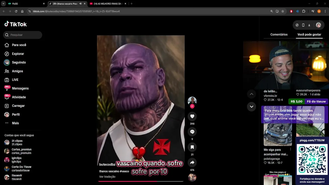The height and width of the screenshot is (185, 329).
Task: Click vferreira.br username
Action: click(x=270, y=96)
